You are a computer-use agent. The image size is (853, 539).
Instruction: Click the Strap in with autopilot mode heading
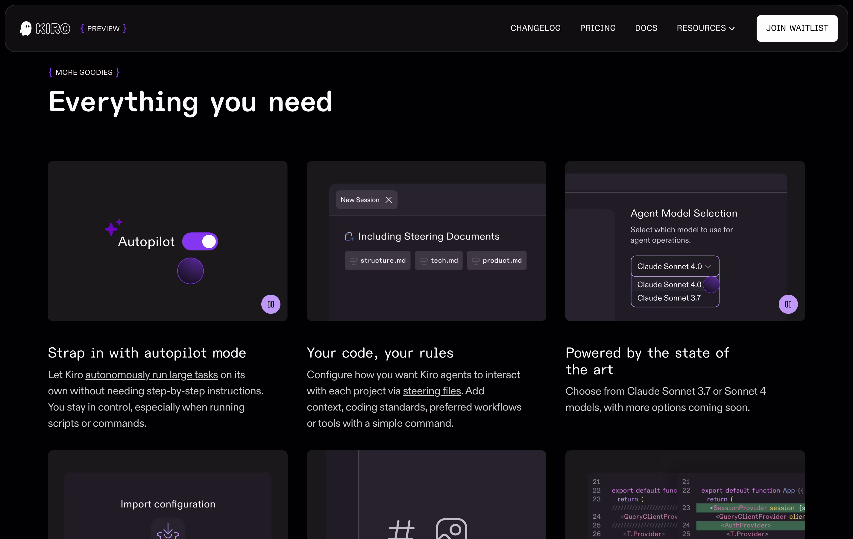click(x=147, y=353)
